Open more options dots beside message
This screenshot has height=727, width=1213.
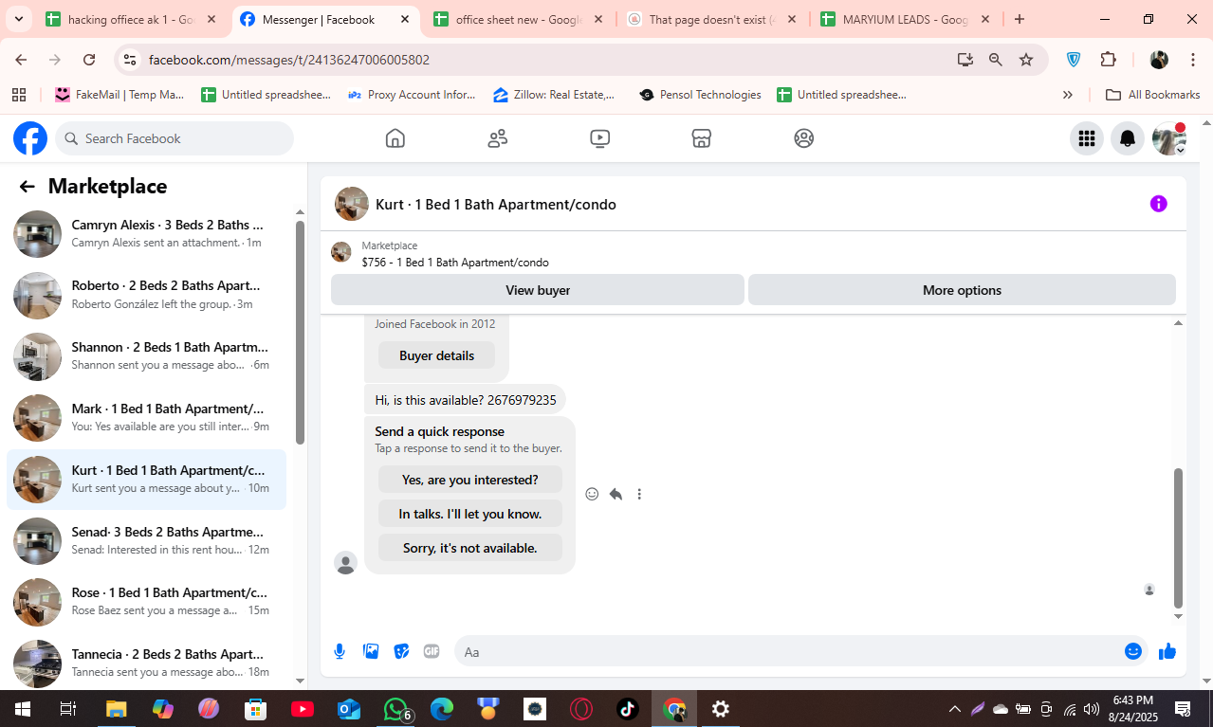pyautogui.click(x=639, y=494)
